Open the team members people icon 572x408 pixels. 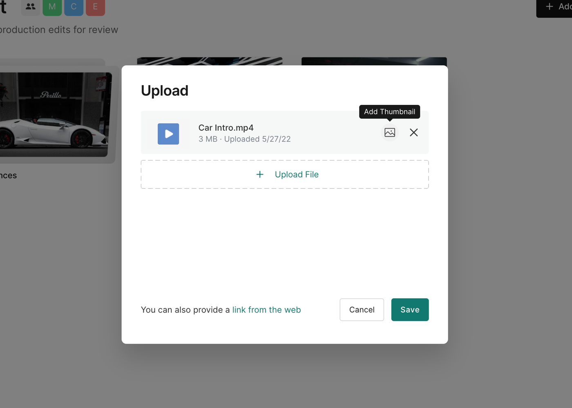coord(31,7)
